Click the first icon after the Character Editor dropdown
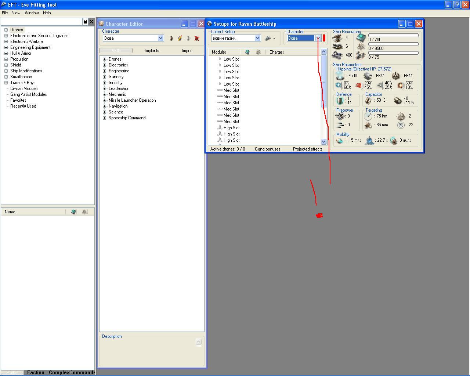470x376 pixels. [171, 38]
